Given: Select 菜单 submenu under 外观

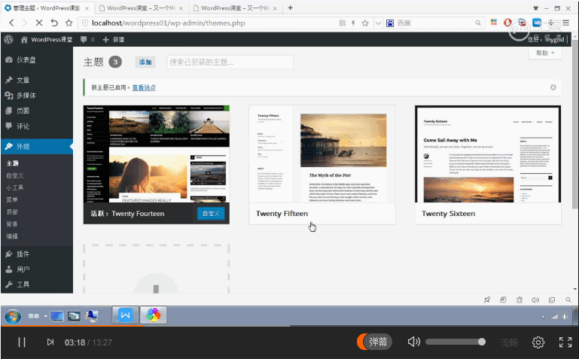Looking at the screenshot, I should tap(12, 200).
